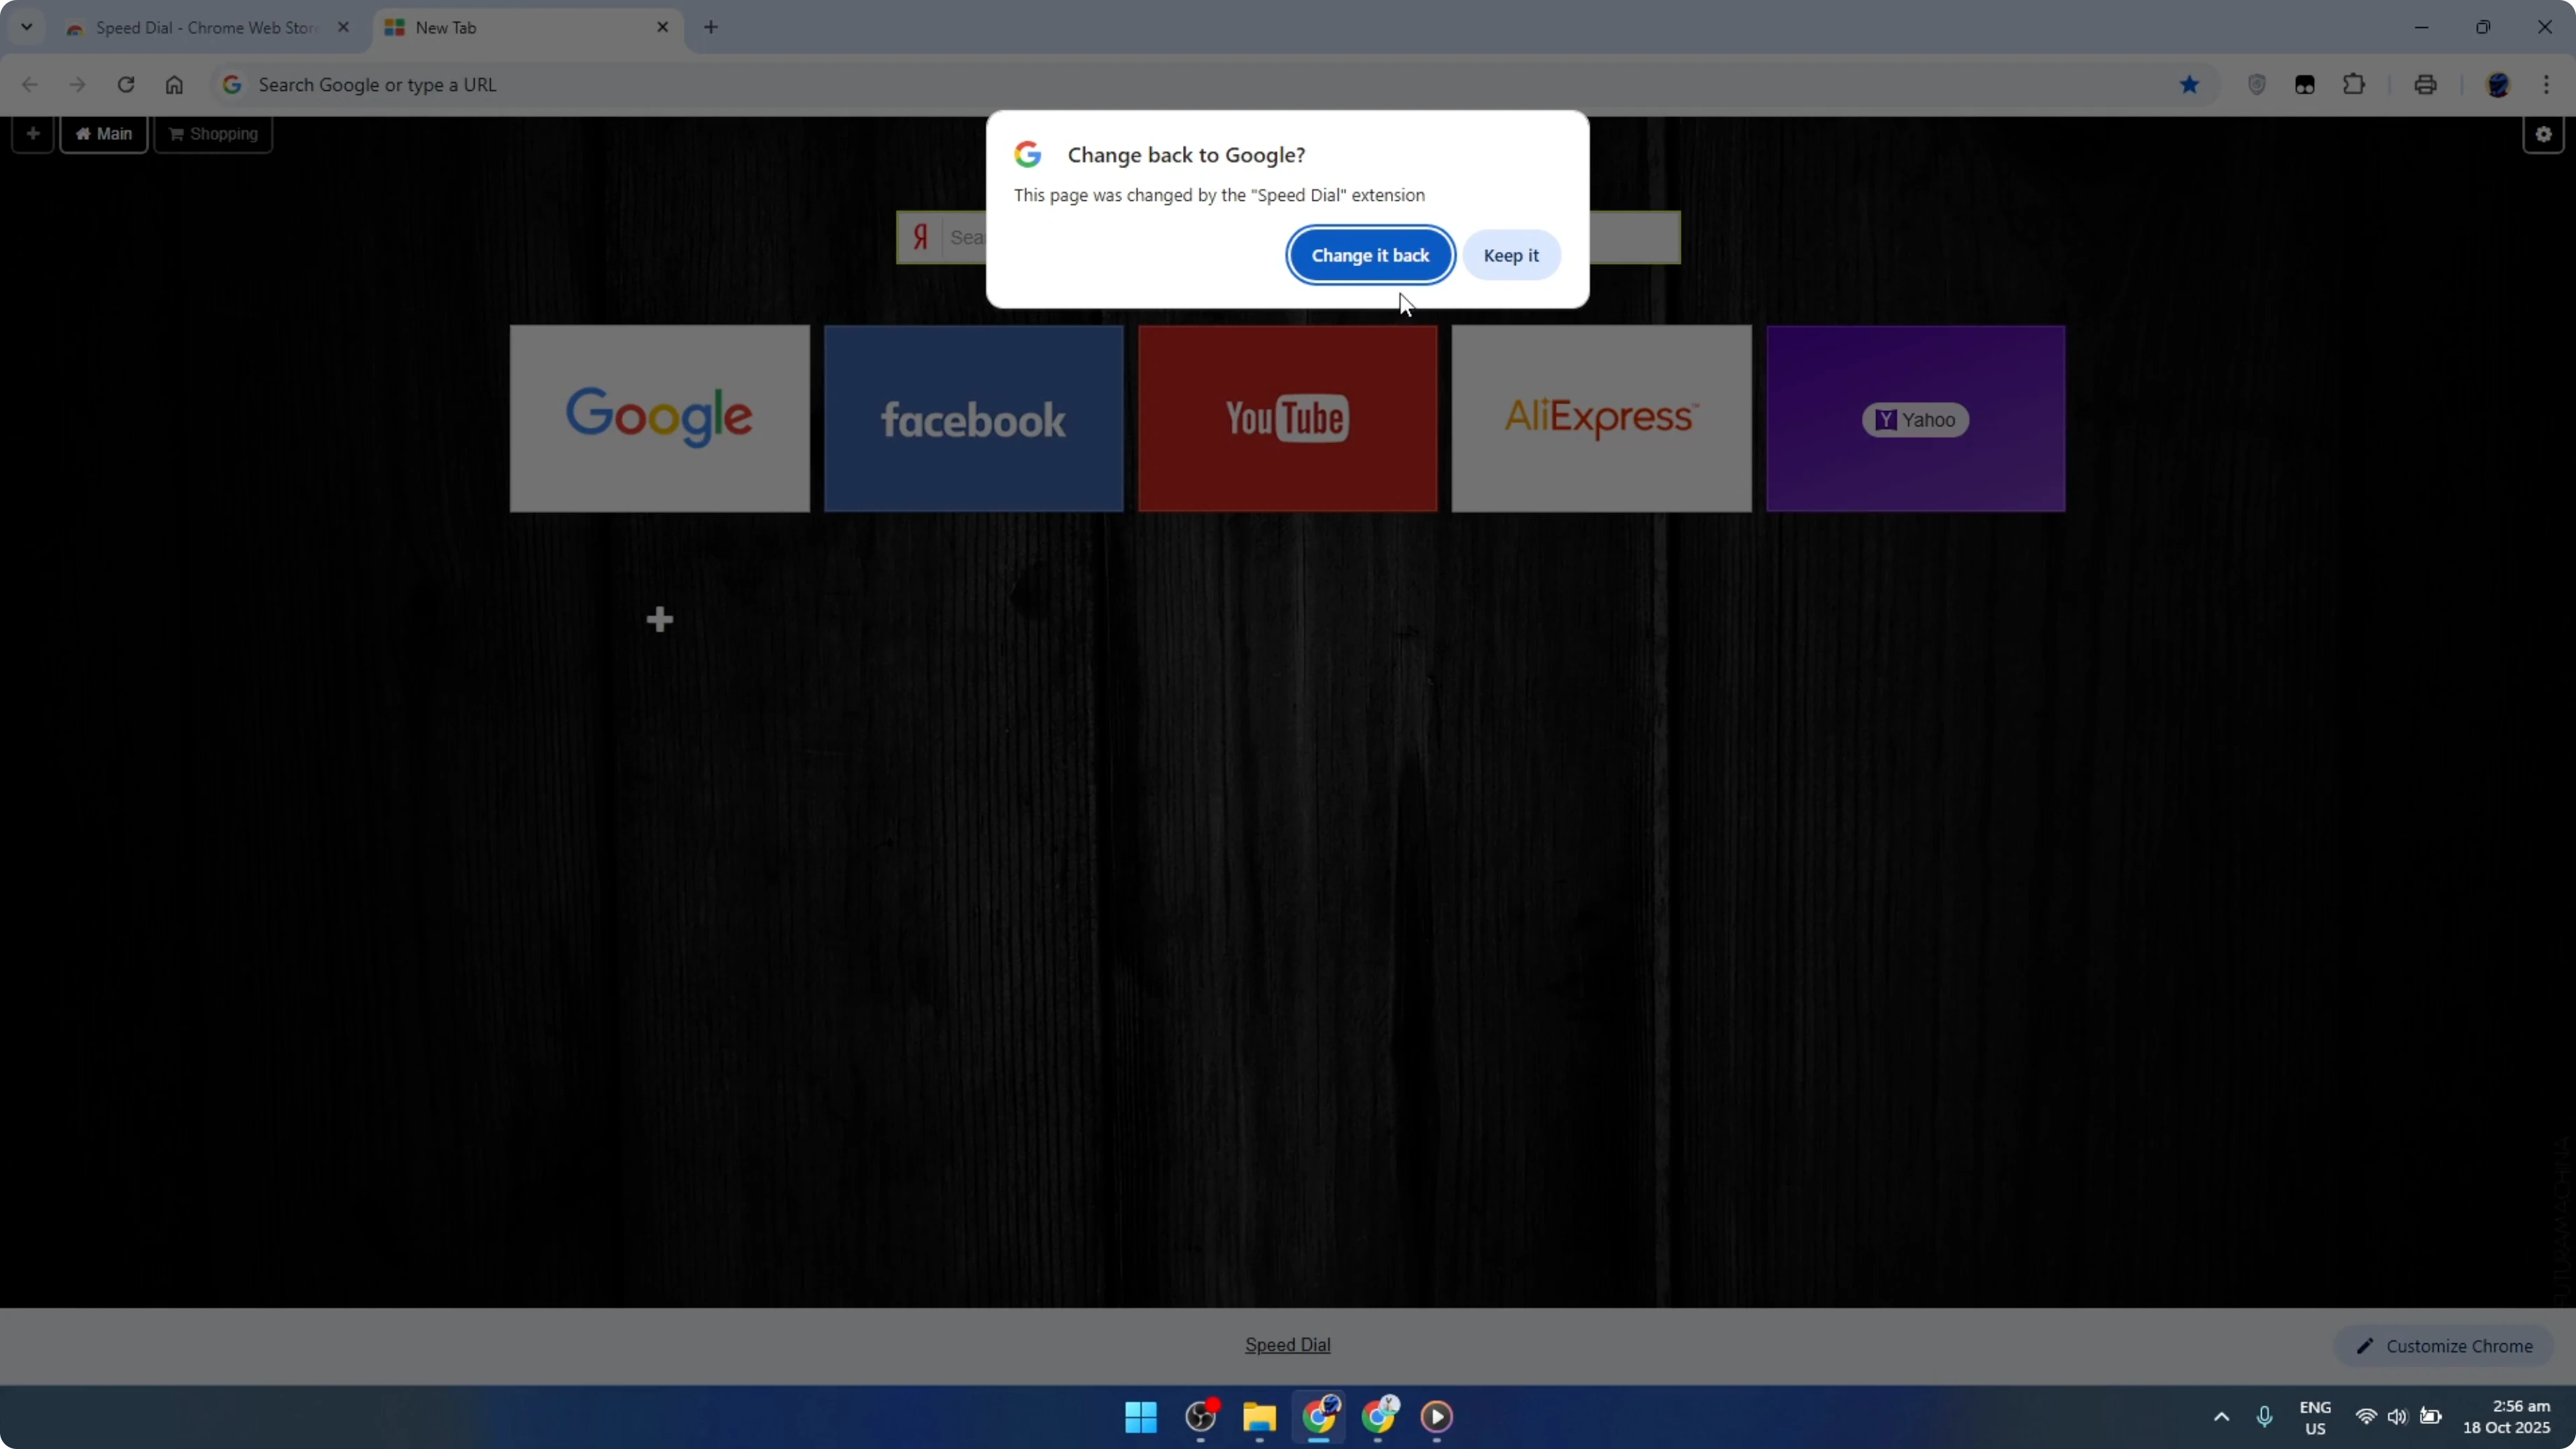This screenshot has height=1449, width=2576.
Task: Open Speed Dial settings via gear icon
Action: click(x=2544, y=134)
